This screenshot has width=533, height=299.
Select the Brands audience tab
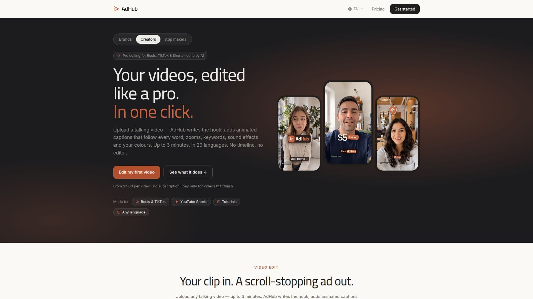tap(125, 39)
